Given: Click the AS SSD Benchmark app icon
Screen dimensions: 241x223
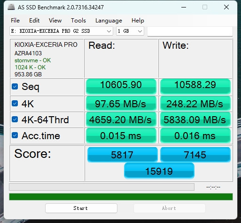Looking at the screenshot, I should click(x=11, y=7).
